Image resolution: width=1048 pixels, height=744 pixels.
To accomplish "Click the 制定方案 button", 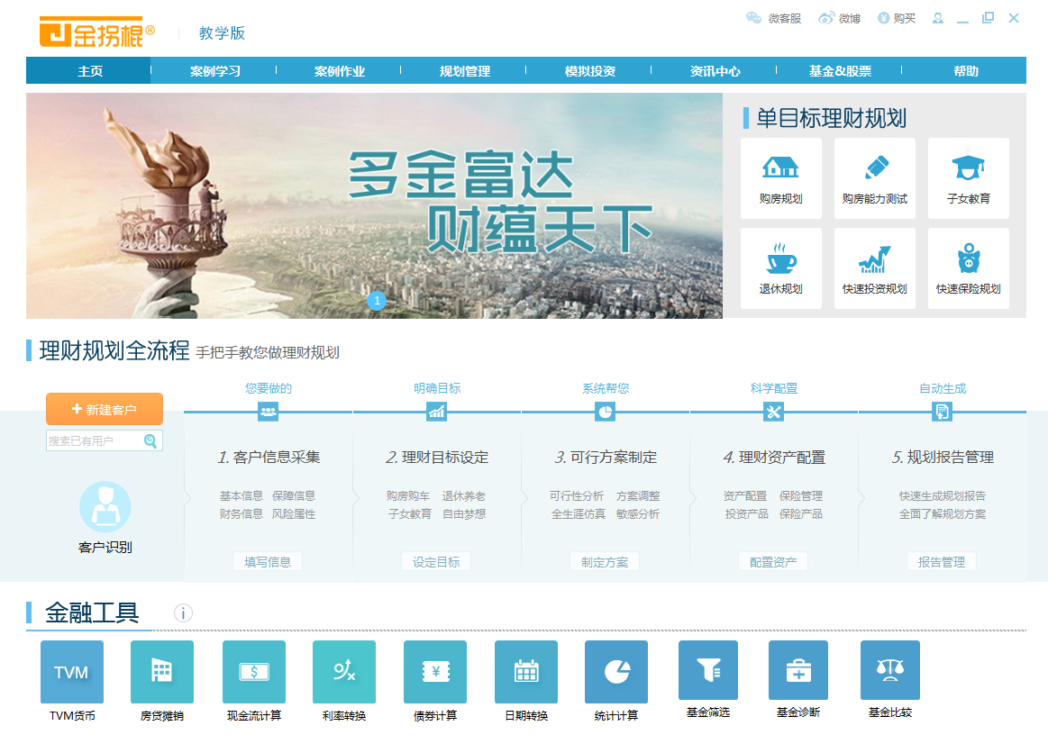I will [605, 562].
